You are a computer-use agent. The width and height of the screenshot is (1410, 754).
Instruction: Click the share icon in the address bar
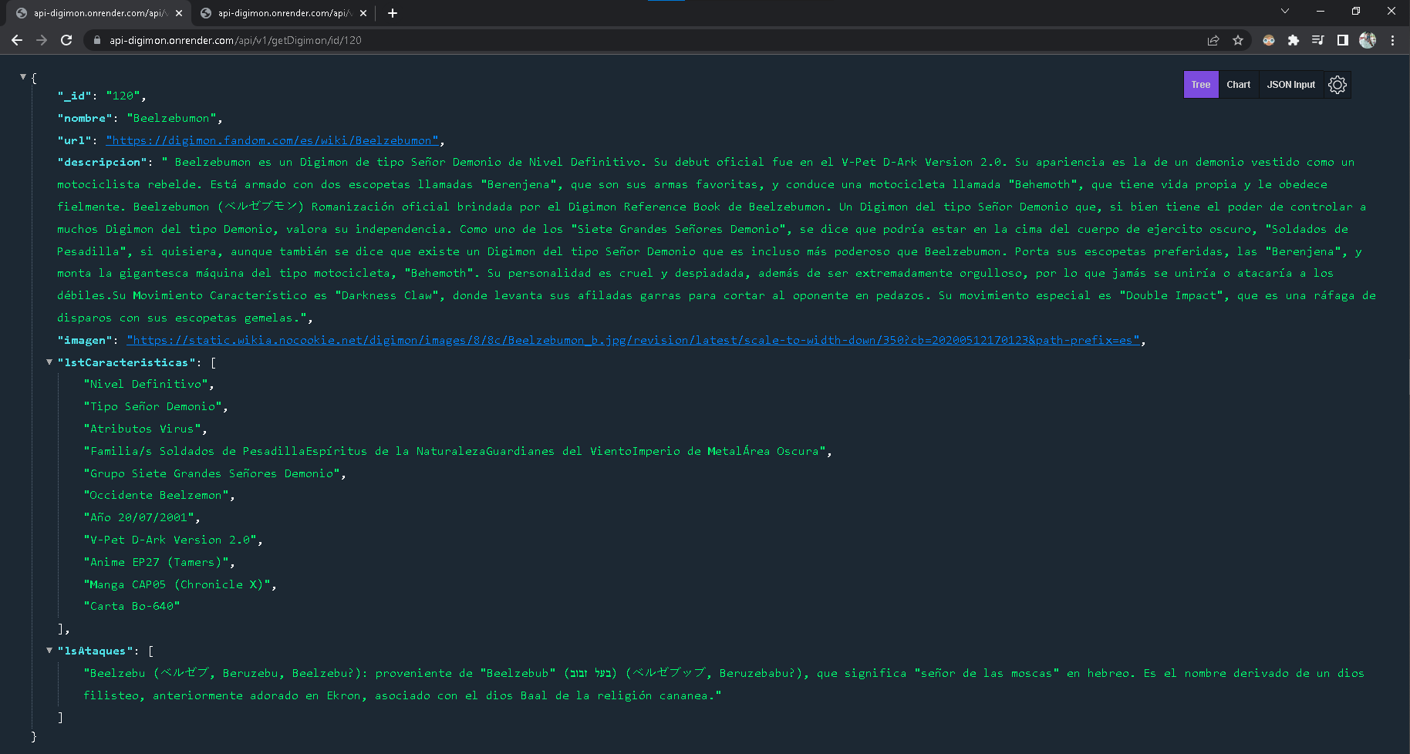coord(1213,39)
